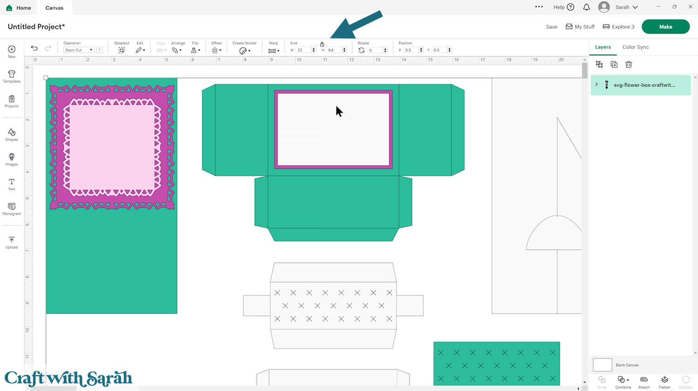The image size is (698, 391).
Task: Open the Explore 3 machine selector
Action: (x=618, y=27)
